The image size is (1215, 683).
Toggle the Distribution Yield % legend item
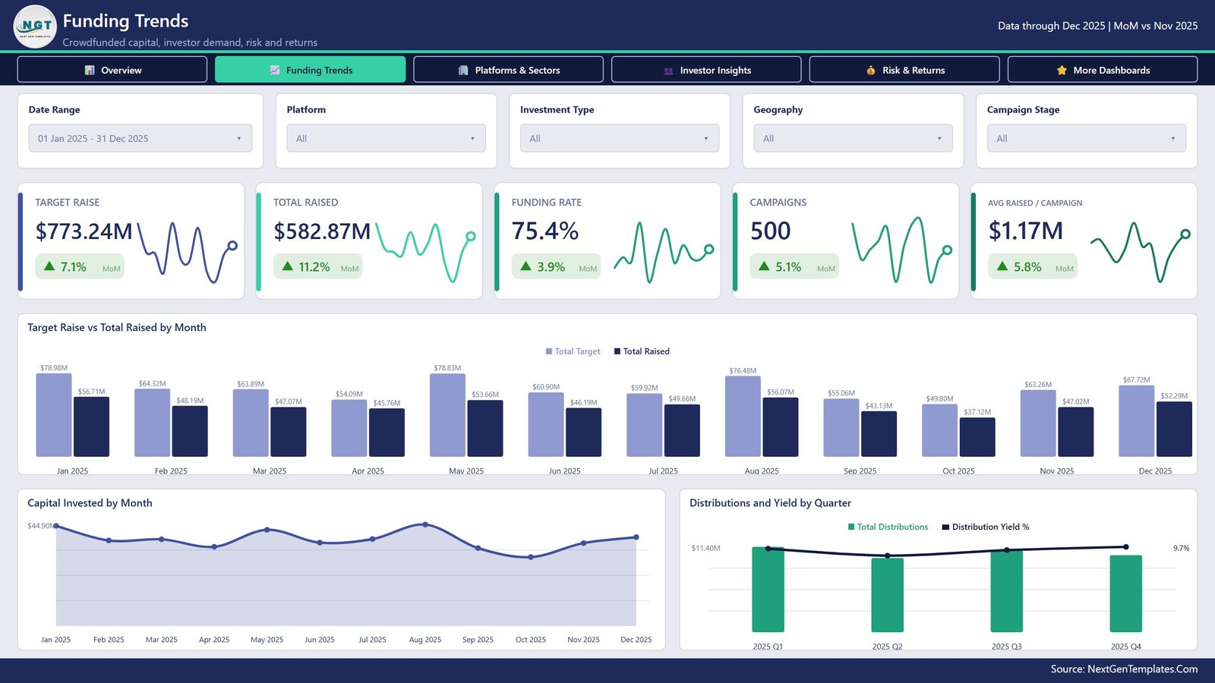coord(986,527)
